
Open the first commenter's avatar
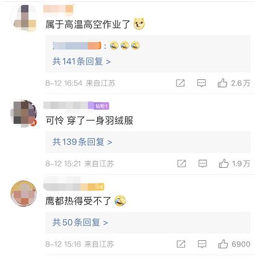point(24,18)
